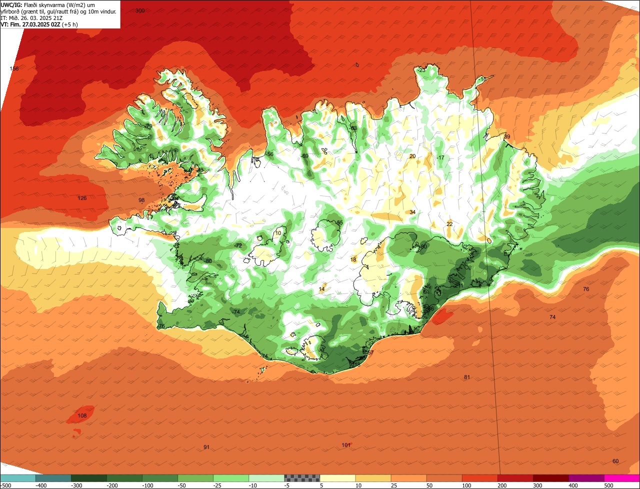Click the map value '55' beside the glacier outline
The image size is (640, 489).
pos(339,222)
